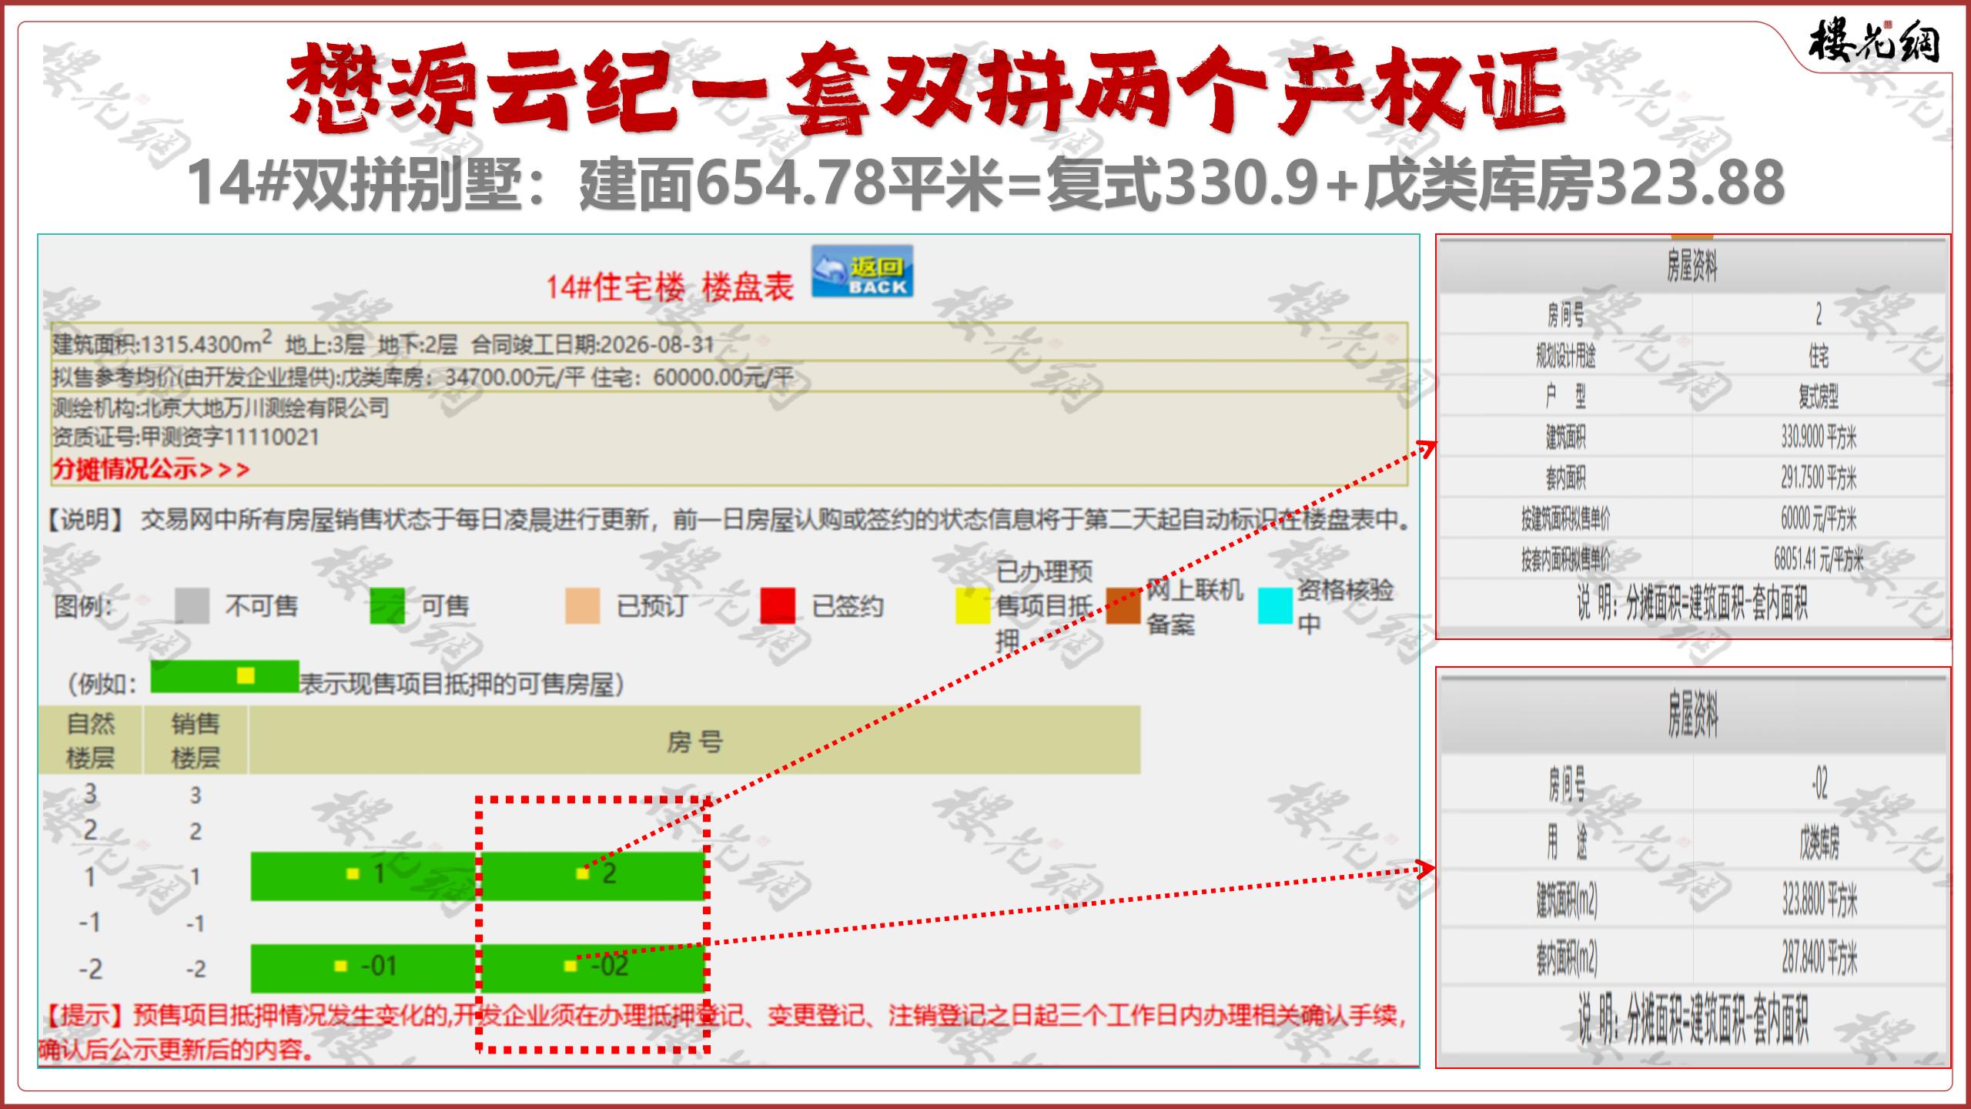
Task: Click the green example bar with yellow dot
Action: 225,676
